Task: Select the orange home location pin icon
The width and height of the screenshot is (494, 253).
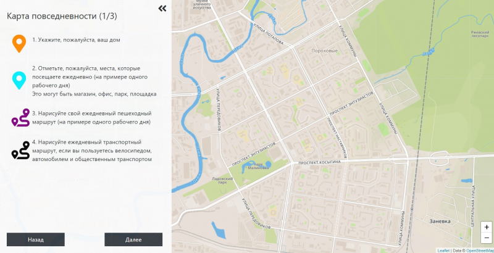Action: [x=20, y=43]
